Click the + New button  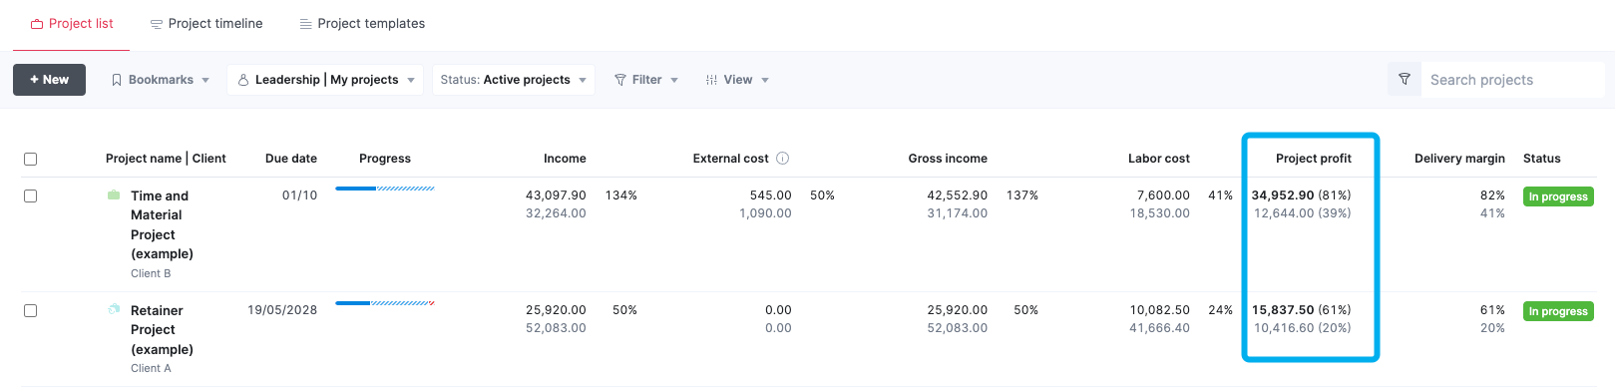(x=49, y=80)
